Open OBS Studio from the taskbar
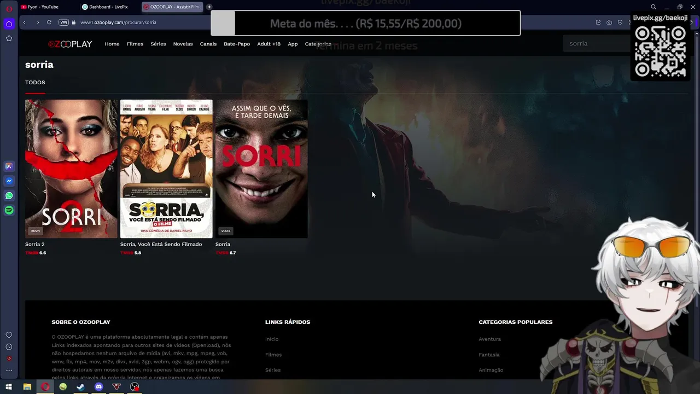 pyautogui.click(x=135, y=387)
